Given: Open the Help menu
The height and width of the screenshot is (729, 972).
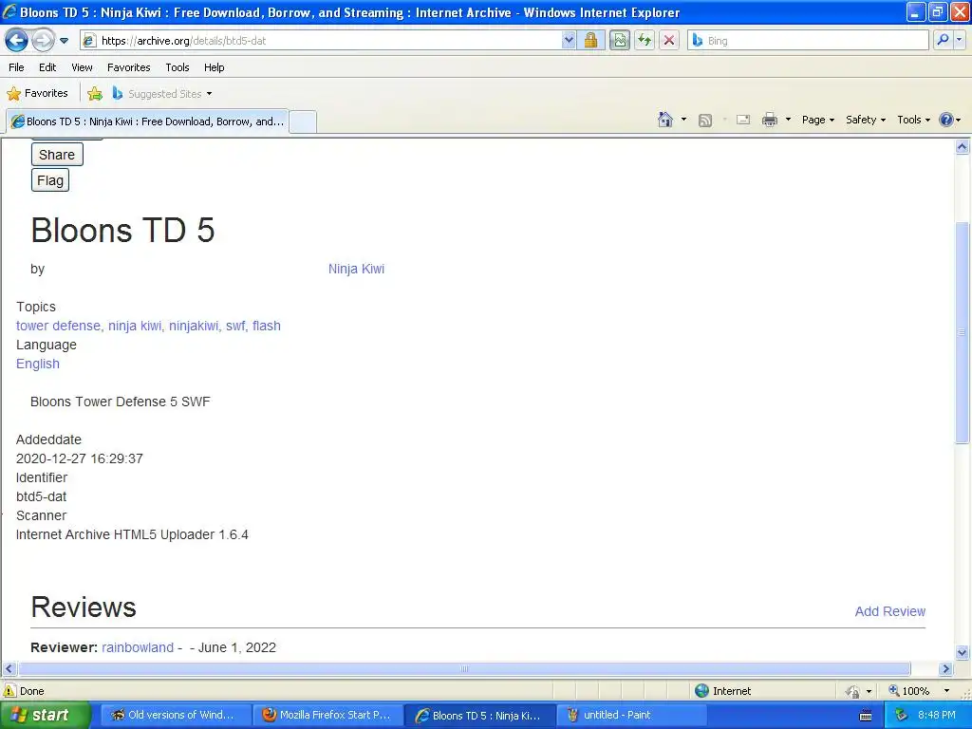Looking at the screenshot, I should [214, 67].
